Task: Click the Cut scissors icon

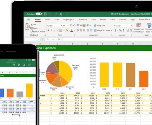Action: point(32,25)
